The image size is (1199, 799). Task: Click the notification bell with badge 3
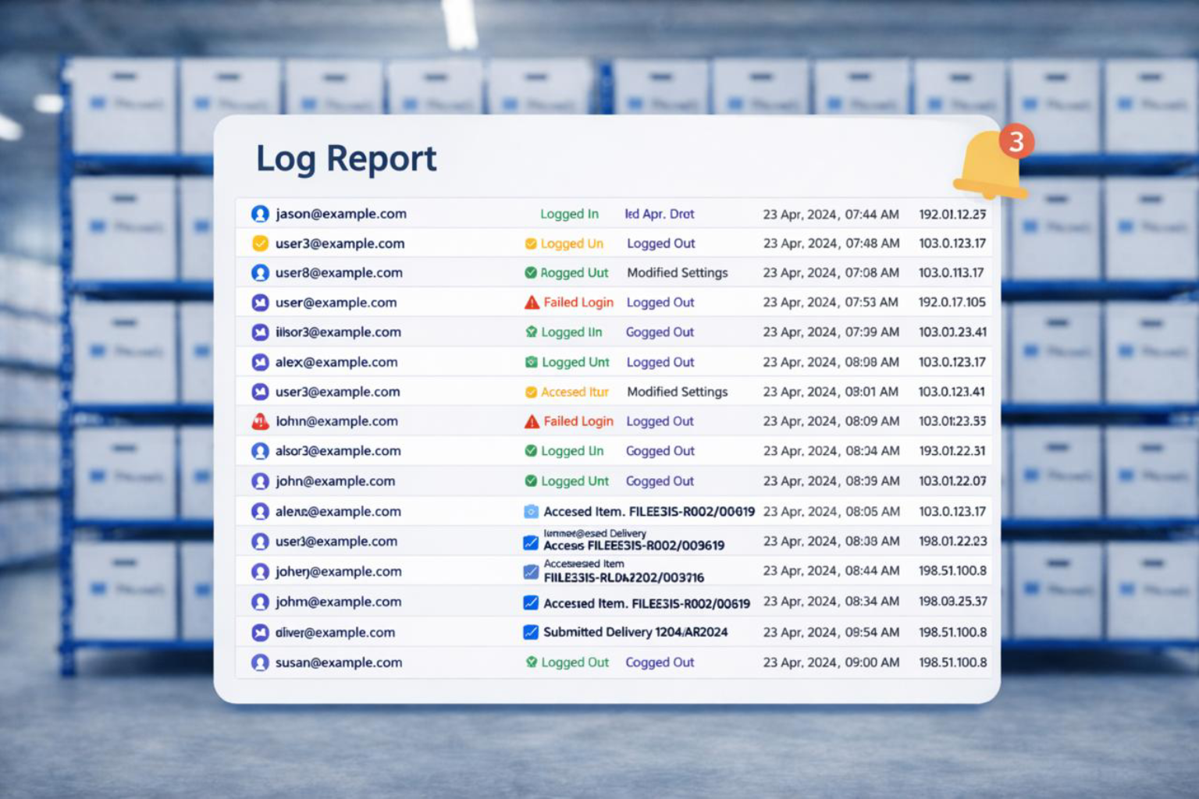990,165
